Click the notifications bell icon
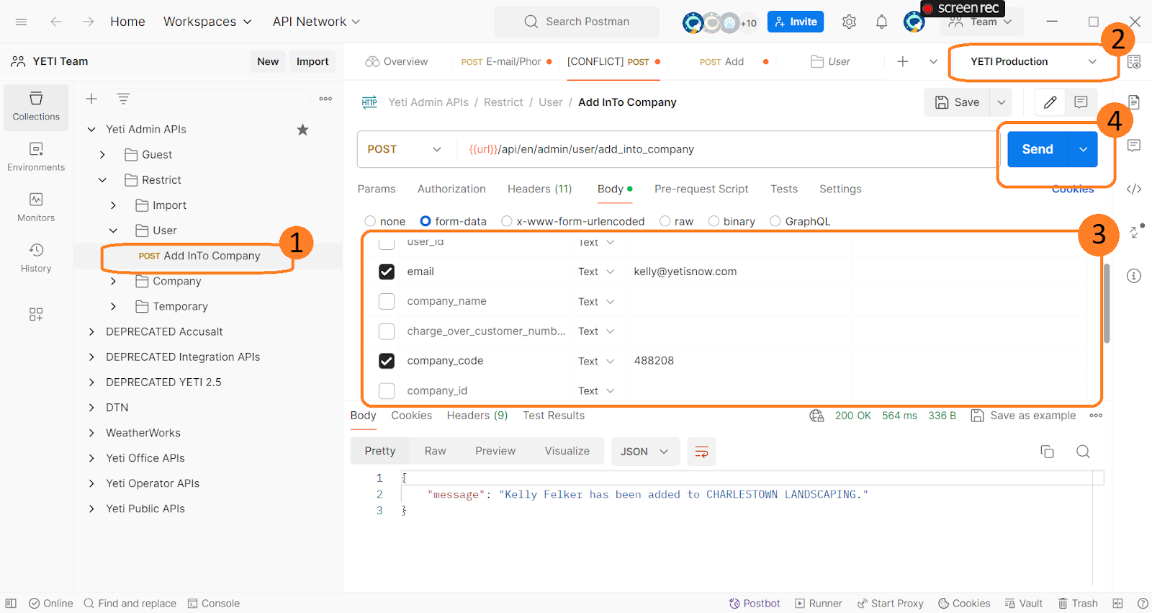Screen dimensions: 1152x613 point(881,22)
